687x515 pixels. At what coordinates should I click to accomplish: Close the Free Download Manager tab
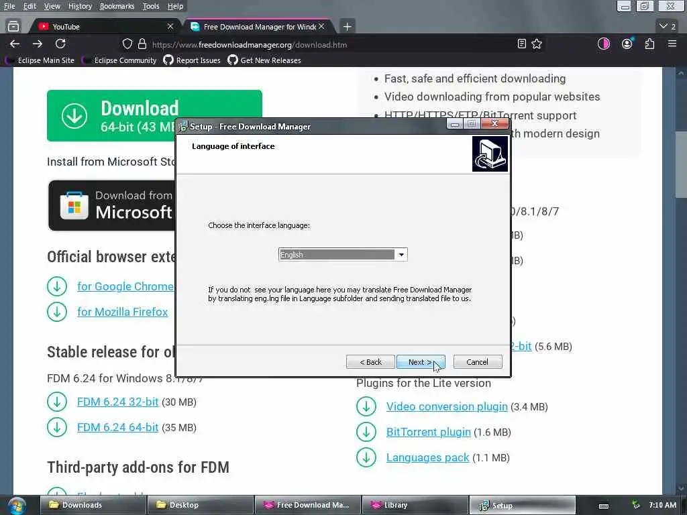point(321,27)
